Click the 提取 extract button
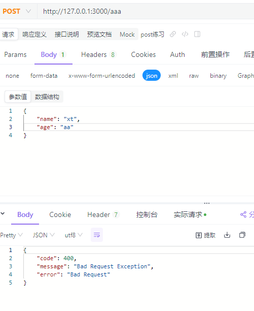Viewport: 254px width, 311px height. coord(205,235)
